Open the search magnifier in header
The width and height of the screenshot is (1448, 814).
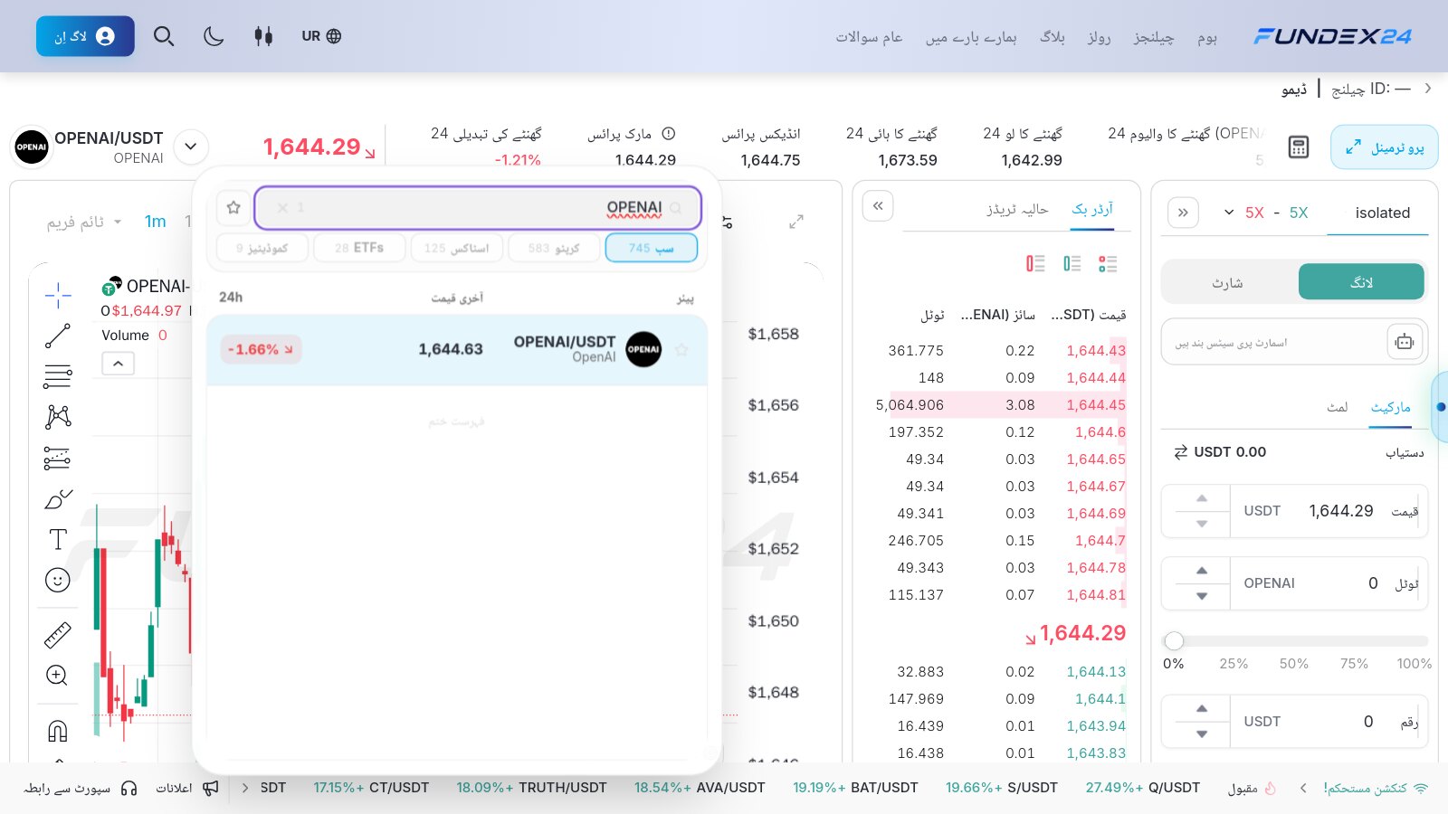[x=164, y=36]
